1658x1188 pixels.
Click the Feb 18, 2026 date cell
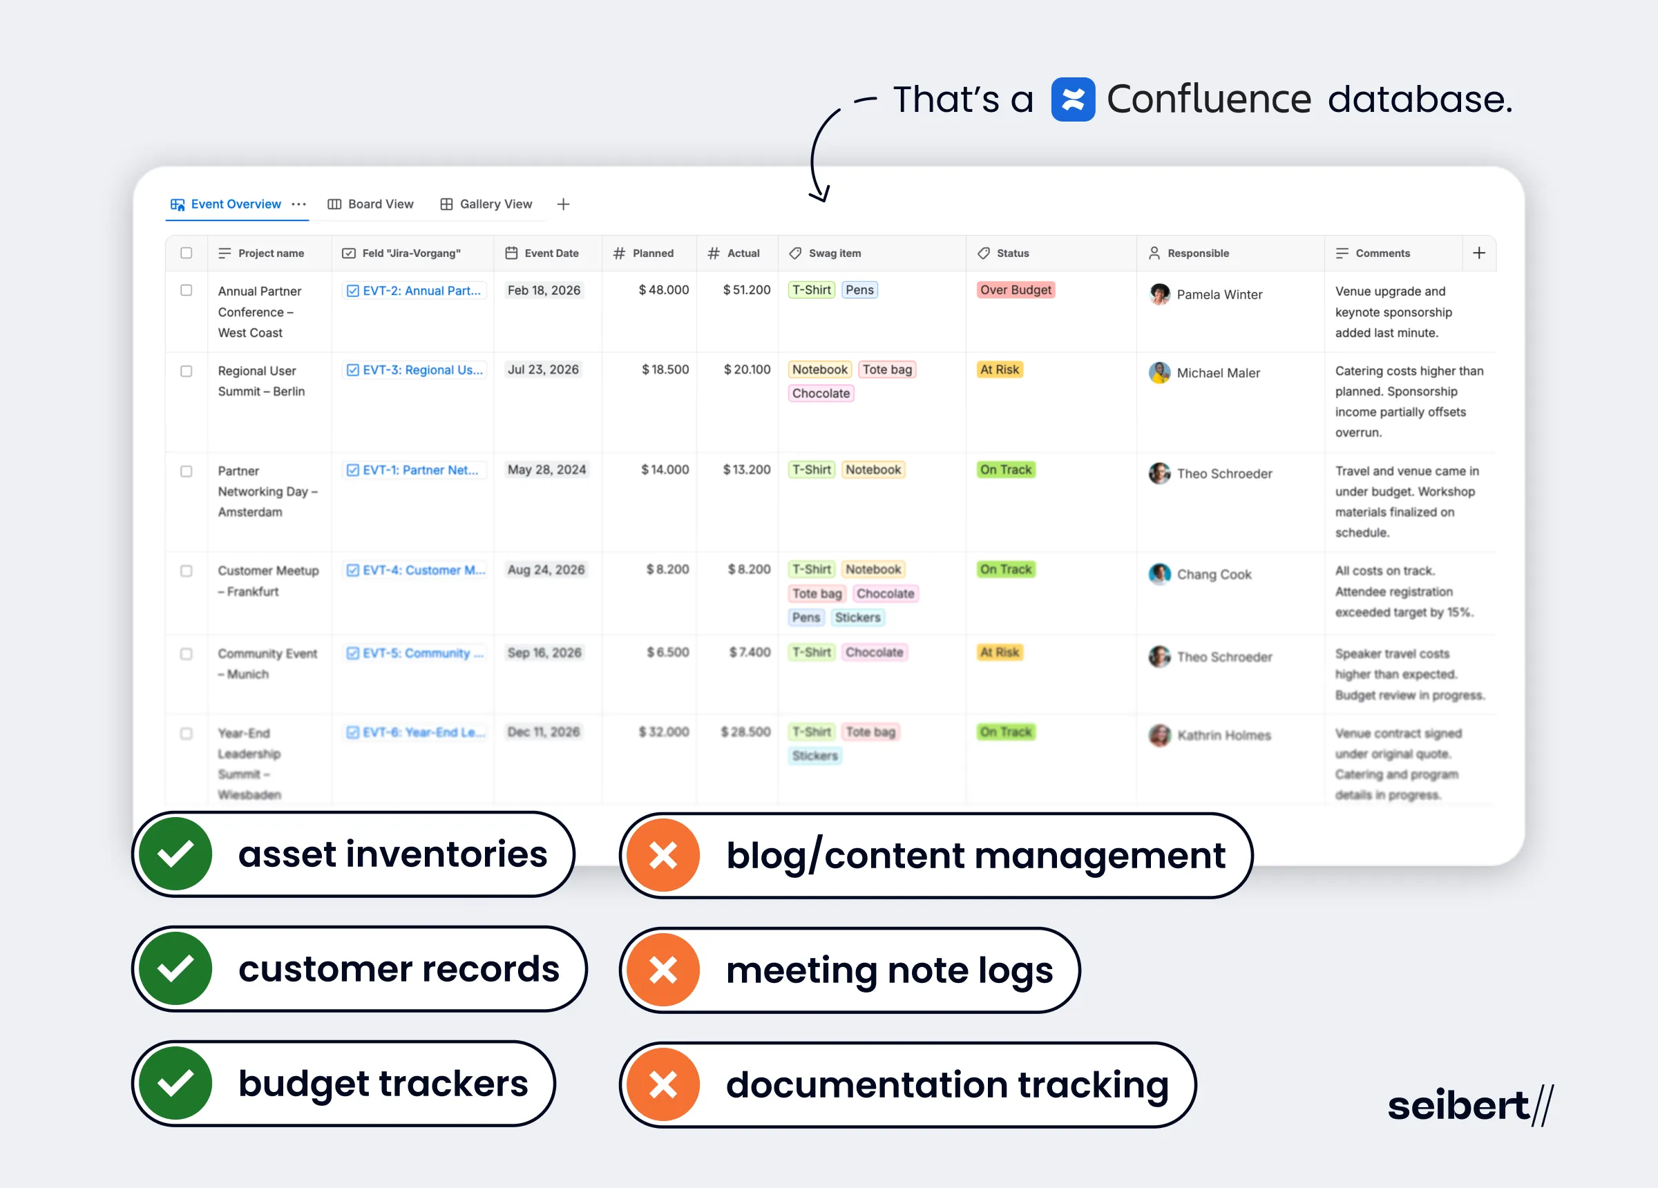point(543,290)
